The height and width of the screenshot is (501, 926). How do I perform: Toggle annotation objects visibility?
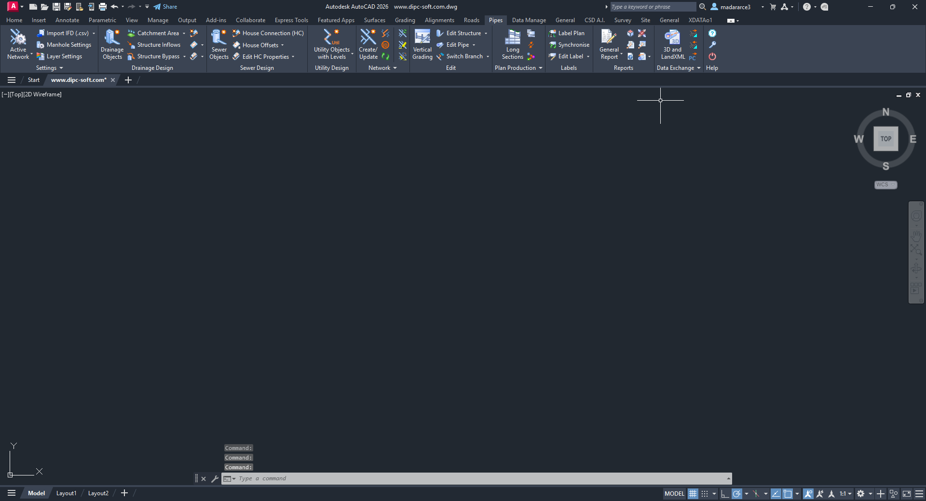pos(808,494)
